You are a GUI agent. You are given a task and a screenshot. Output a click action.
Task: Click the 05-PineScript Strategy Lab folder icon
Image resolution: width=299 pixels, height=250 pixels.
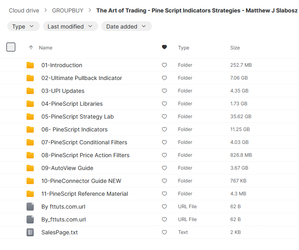pyautogui.click(x=30, y=117)
